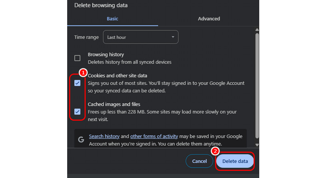Open the Search history link
This screenshot has height=178, width=320.
[104, 136]
